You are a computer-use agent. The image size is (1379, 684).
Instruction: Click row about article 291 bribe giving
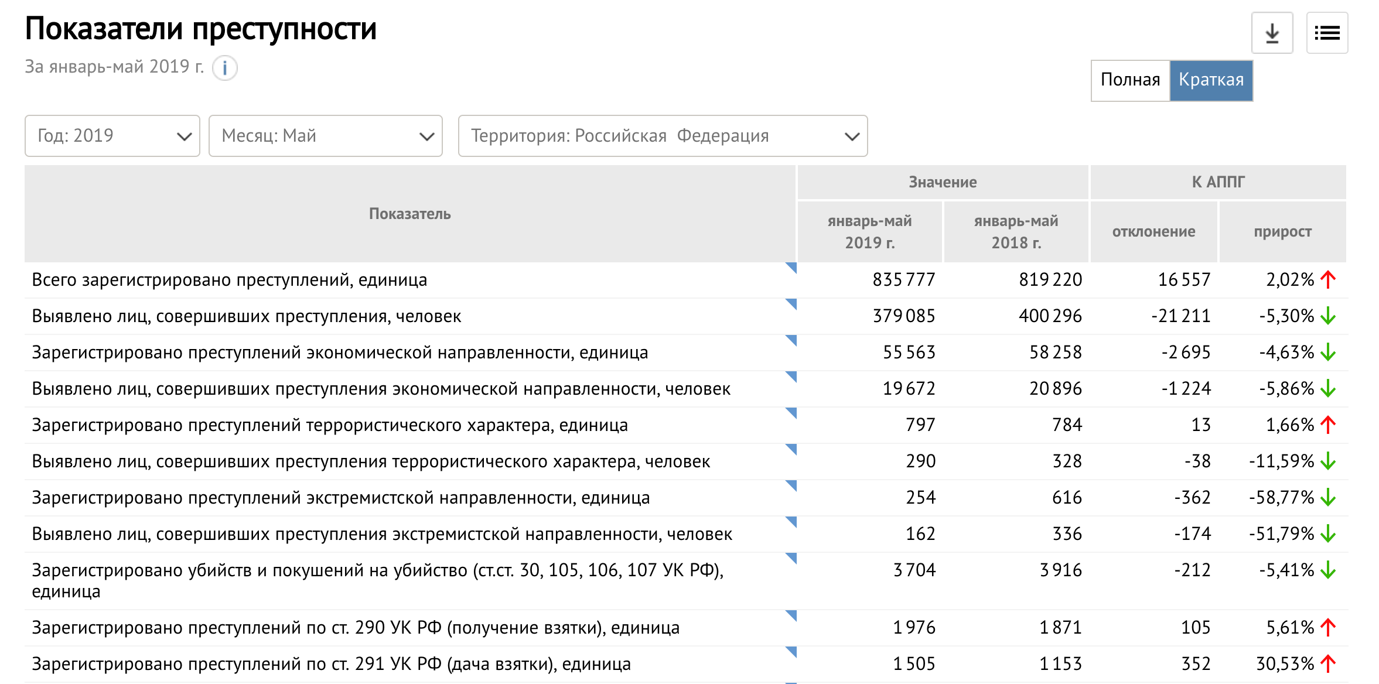point(331,664)
